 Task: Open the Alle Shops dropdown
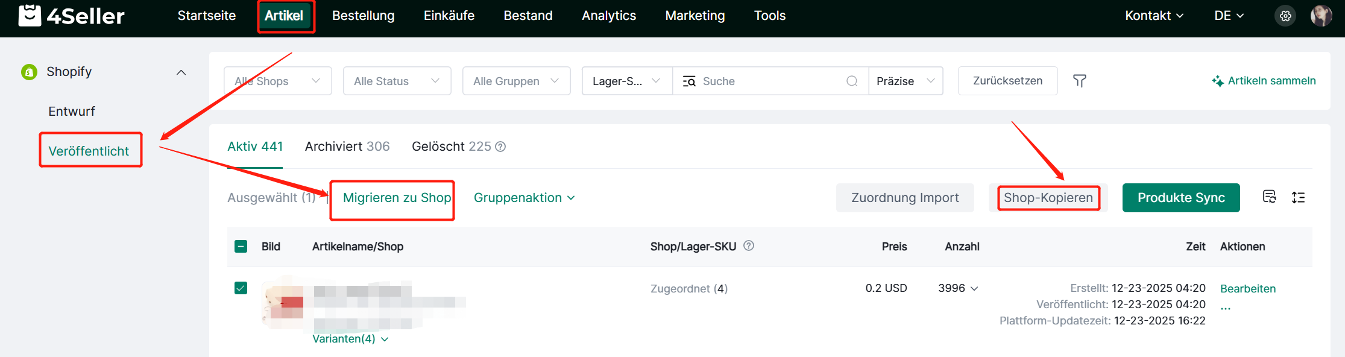click(x=277, y=81)
